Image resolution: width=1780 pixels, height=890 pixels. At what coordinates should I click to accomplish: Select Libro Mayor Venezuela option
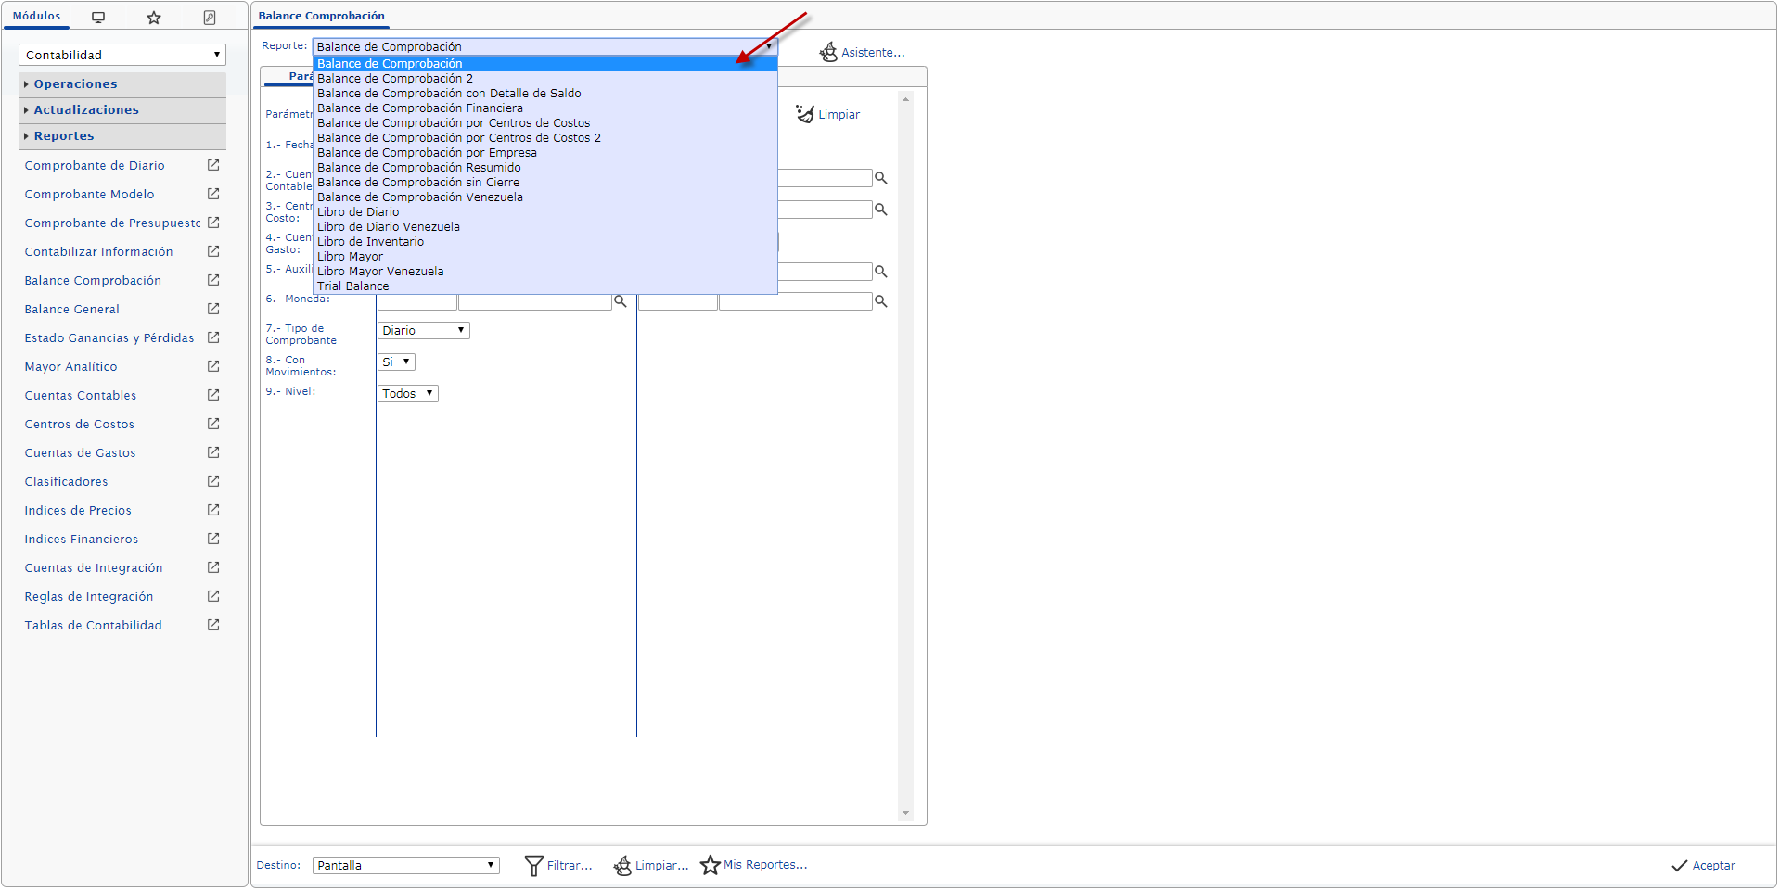(x=545, y=272)
